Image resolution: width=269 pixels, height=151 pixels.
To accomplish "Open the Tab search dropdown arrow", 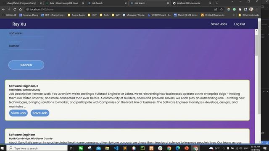I will tap(232, 2).
